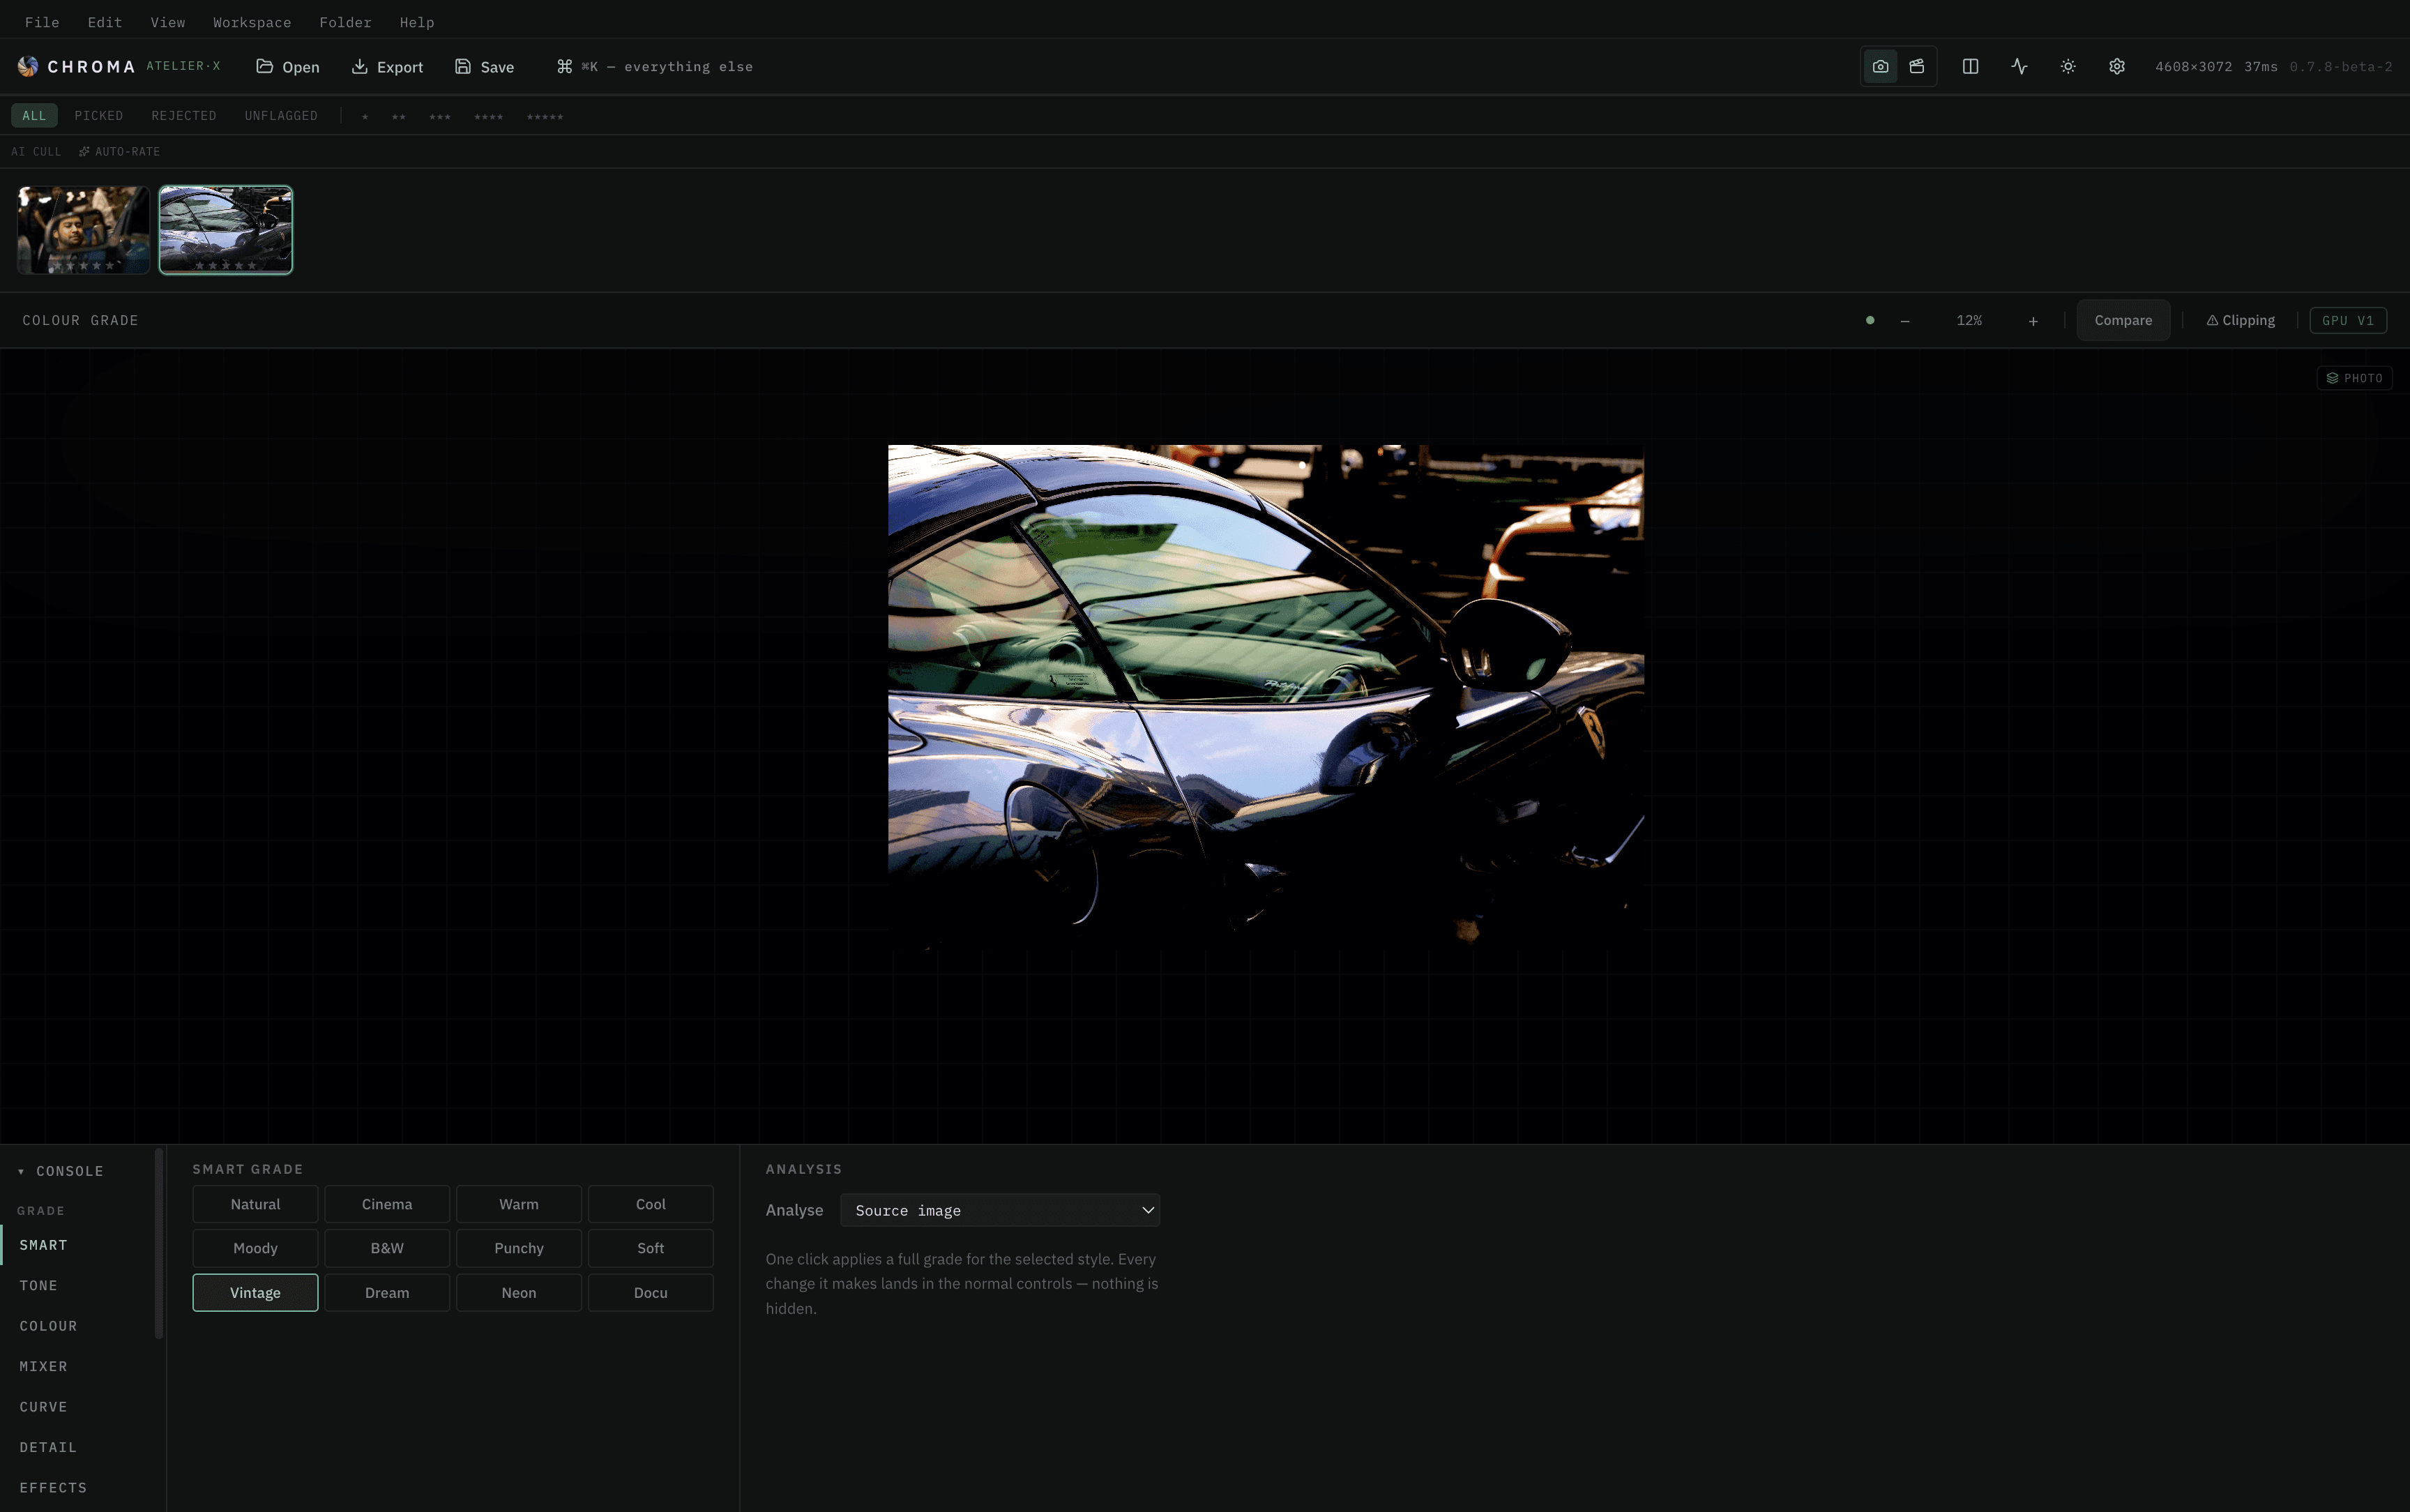Screen dimensions: 2410x1512
Task: Open the File menu
Action: point(42,22)
